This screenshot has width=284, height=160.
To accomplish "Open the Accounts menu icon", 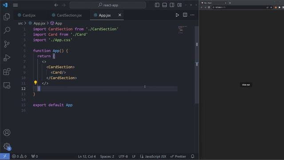I will pyautogui.click(x=7, y=132).
